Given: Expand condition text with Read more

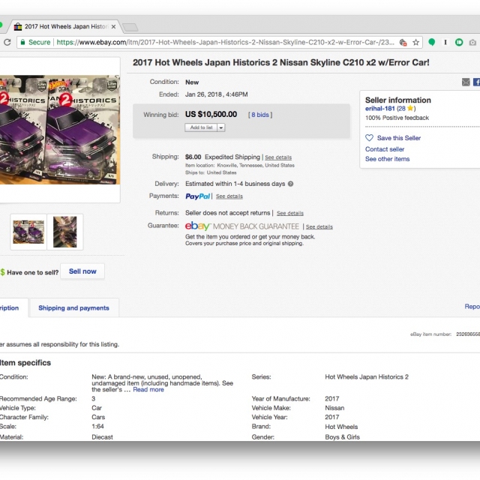Looking at the screenshot, I should coord(148,389).
